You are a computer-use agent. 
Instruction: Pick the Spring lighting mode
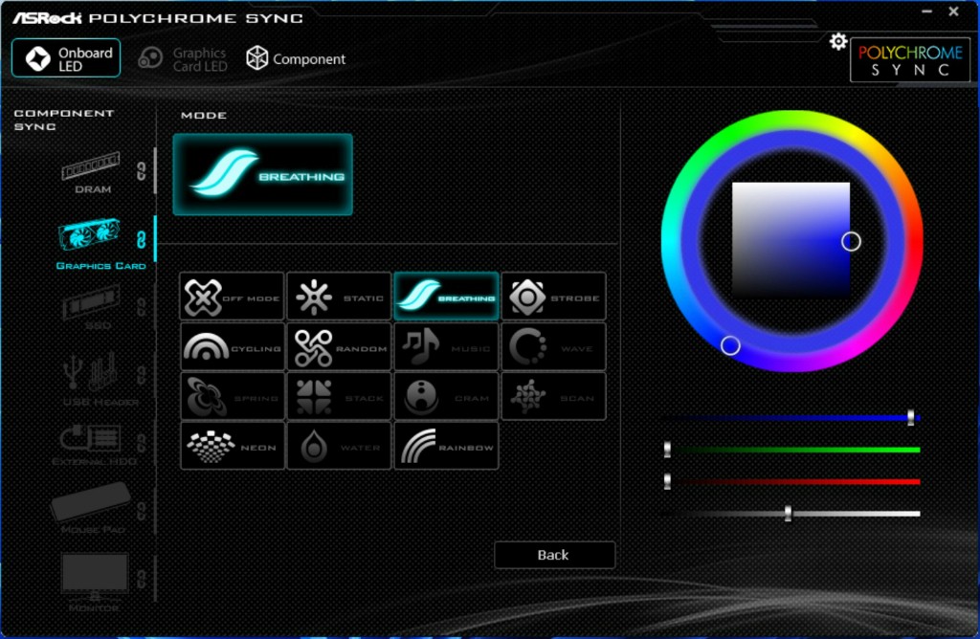coord(232,396)
